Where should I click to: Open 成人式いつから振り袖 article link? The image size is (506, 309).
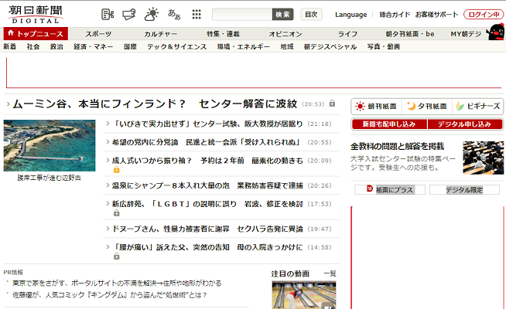tap(207, 161)
